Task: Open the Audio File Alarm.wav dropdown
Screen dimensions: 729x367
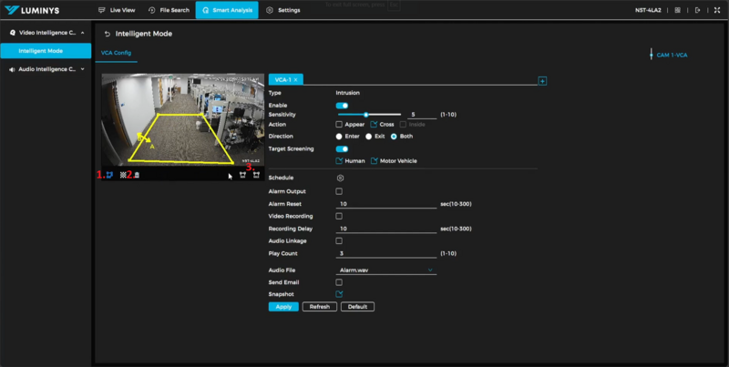Action: point(386,270)
